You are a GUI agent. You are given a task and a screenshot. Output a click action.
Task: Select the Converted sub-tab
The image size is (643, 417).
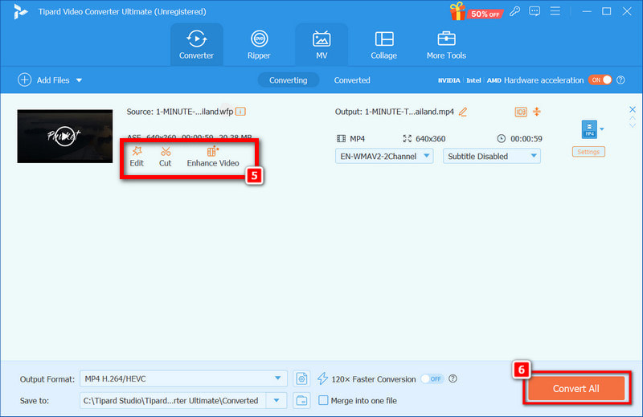(352, 80)
